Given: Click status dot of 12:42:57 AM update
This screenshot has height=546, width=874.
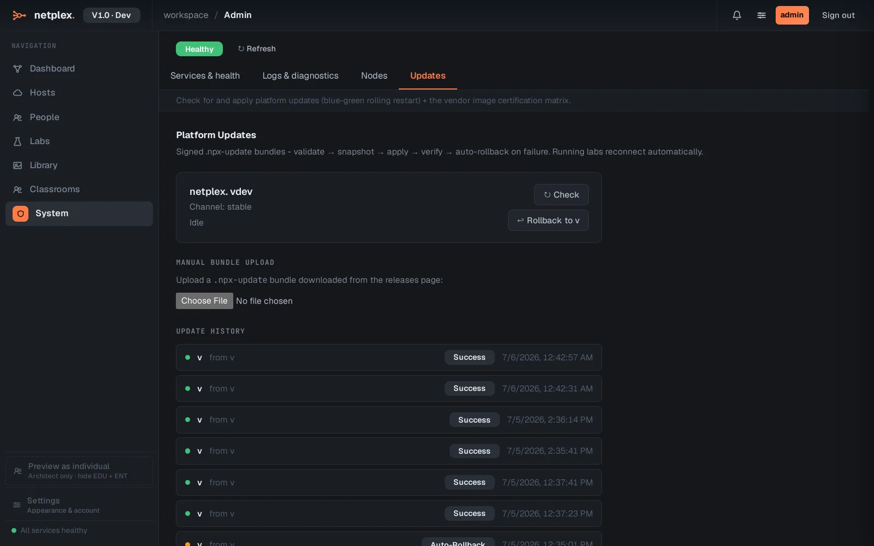Looking at the screenshot, I should click(x=188, y=358).
